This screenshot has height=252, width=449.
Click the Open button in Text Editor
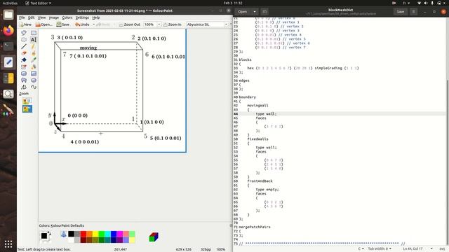coord(243,12)
